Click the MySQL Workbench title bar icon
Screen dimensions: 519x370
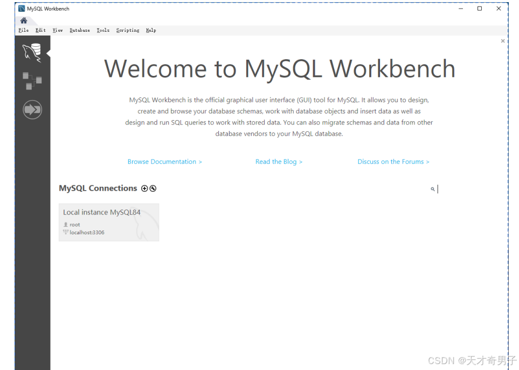[22, 9]
